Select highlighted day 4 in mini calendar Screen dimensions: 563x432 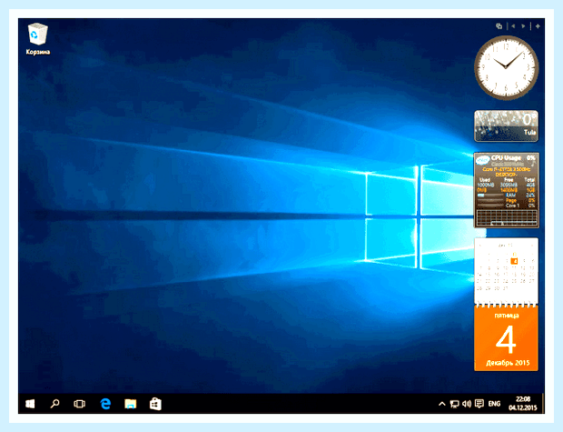[515, 261]
